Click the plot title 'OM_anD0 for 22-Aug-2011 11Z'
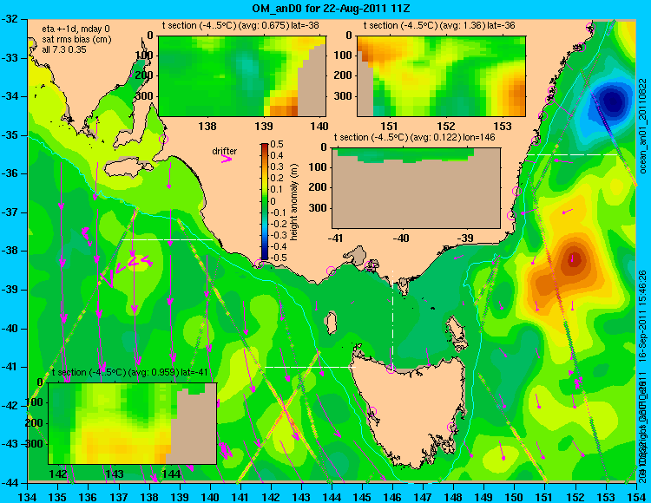This screenshot has height=503, width=651. 332,9
